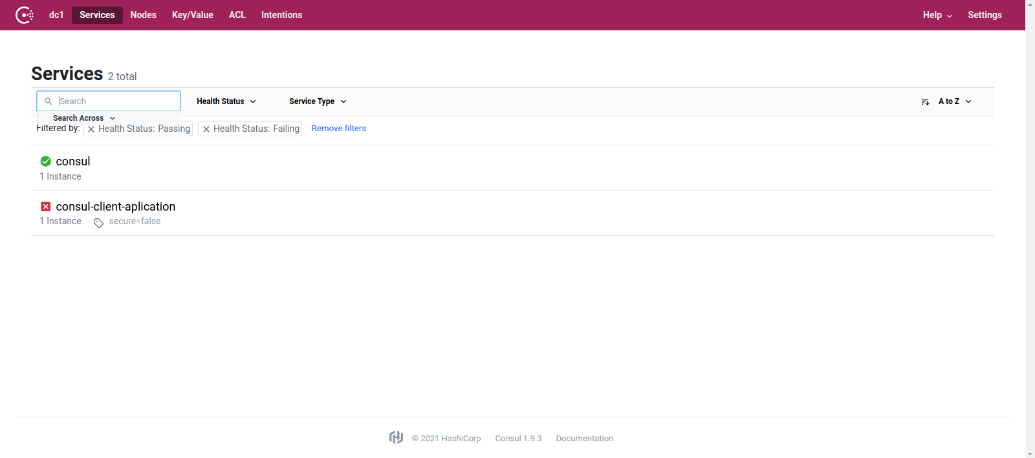Screen dimensions: 1035x458
Task: Click the HashiCorp logo in footer
Action: coord(396,437)
